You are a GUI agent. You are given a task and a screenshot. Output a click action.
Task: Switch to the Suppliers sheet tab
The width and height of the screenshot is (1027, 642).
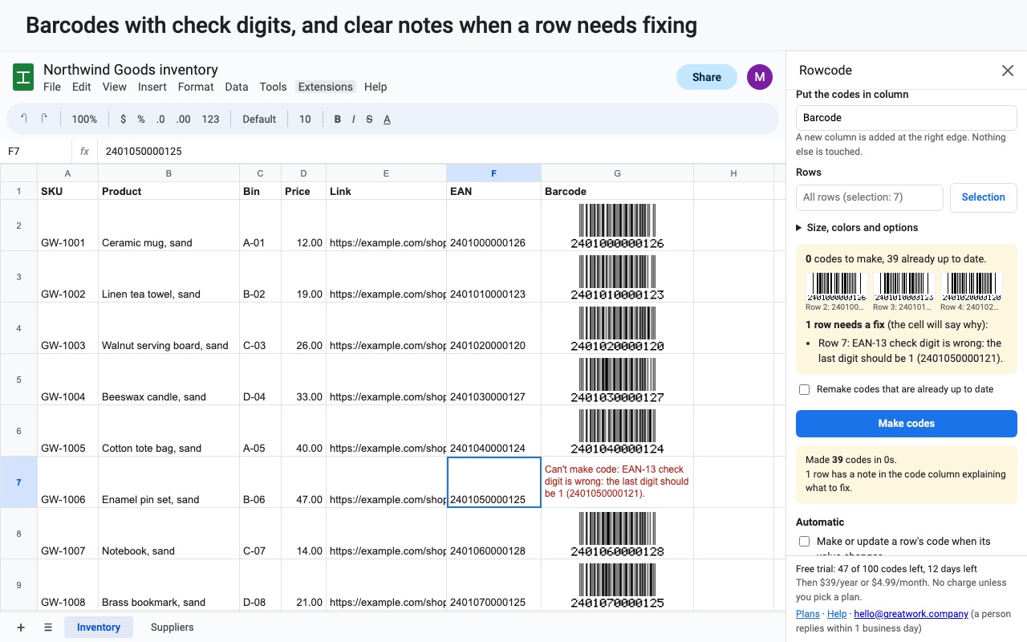[173, 628]
